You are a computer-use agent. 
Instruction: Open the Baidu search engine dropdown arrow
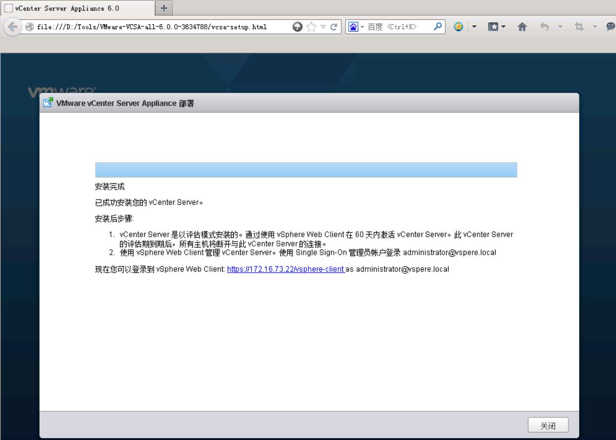pos(362,27)
